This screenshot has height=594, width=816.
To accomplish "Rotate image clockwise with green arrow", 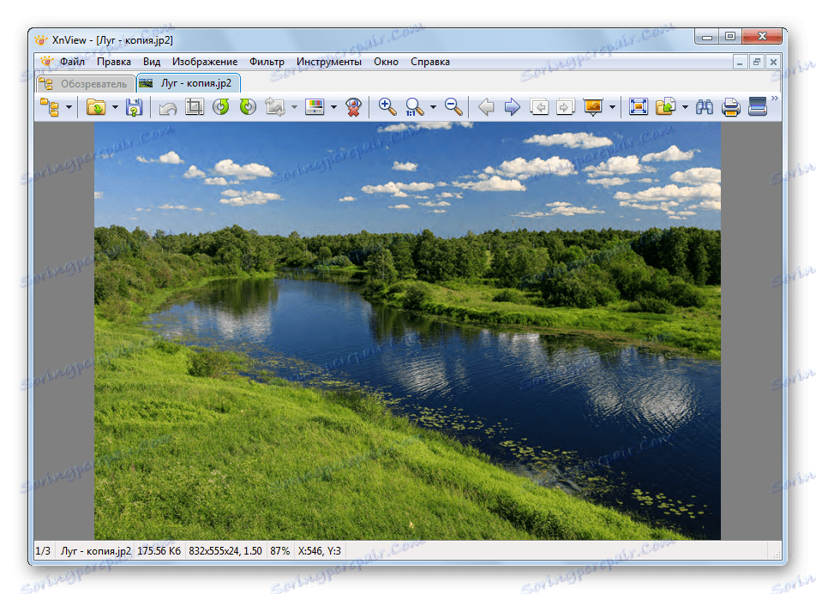I will click(248, 107).
